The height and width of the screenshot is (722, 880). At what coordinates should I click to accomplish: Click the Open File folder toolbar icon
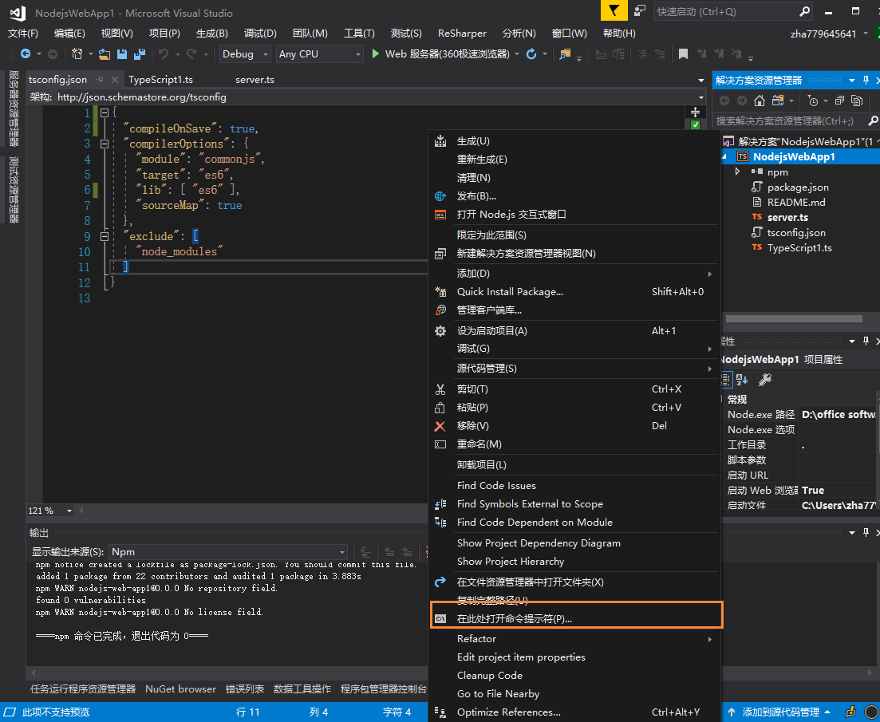(105, 54)
